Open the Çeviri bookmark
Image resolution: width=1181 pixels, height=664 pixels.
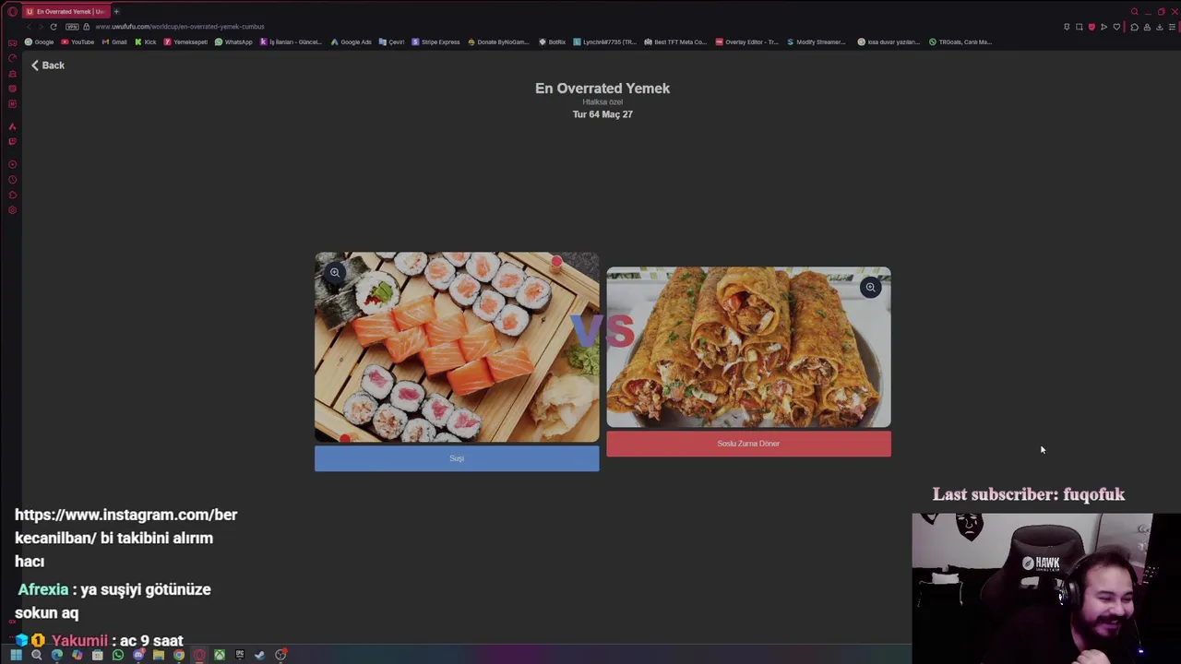(x=392, y=41)
